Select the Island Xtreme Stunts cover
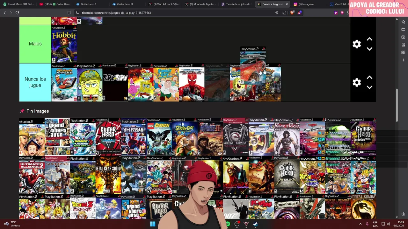 click(x=64, y=82)
